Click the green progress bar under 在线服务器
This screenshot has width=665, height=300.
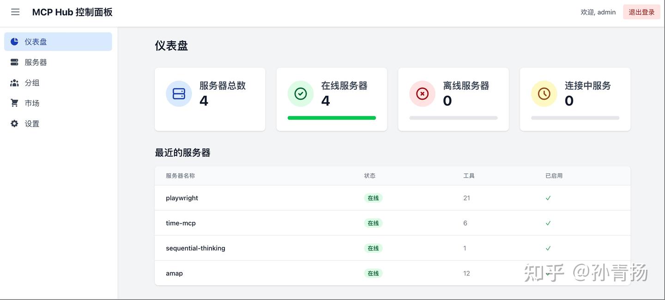332,118
